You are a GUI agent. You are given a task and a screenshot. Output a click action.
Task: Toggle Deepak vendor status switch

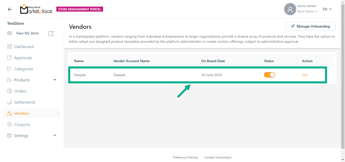pos(269,75)
